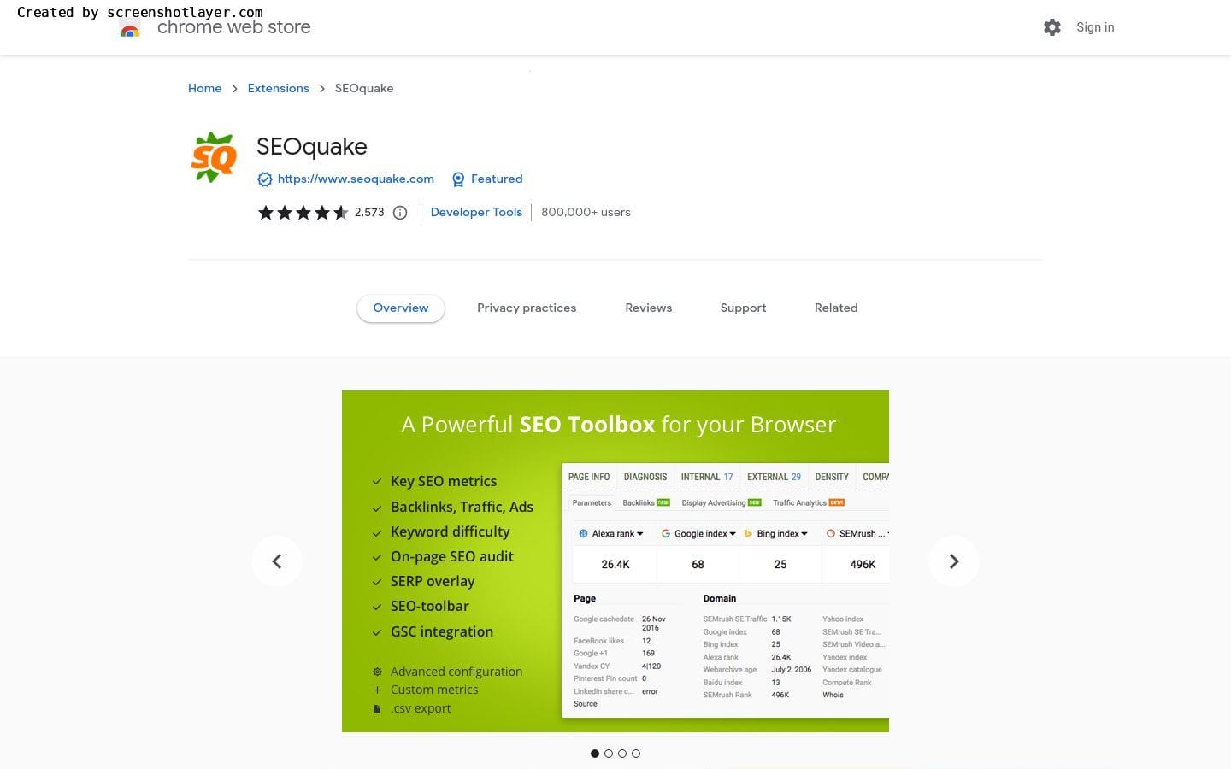Click the five-star rating display
The width and height of the screenshot is (1231, 769).
(303, 213)
